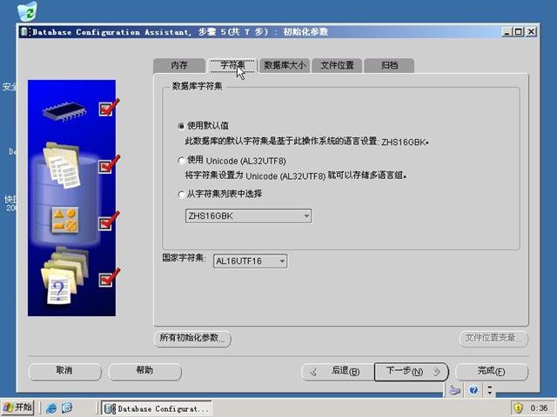Open the Windows 开始 start button
This screenshot has height=417, width=557.
[x=17, y=407]
